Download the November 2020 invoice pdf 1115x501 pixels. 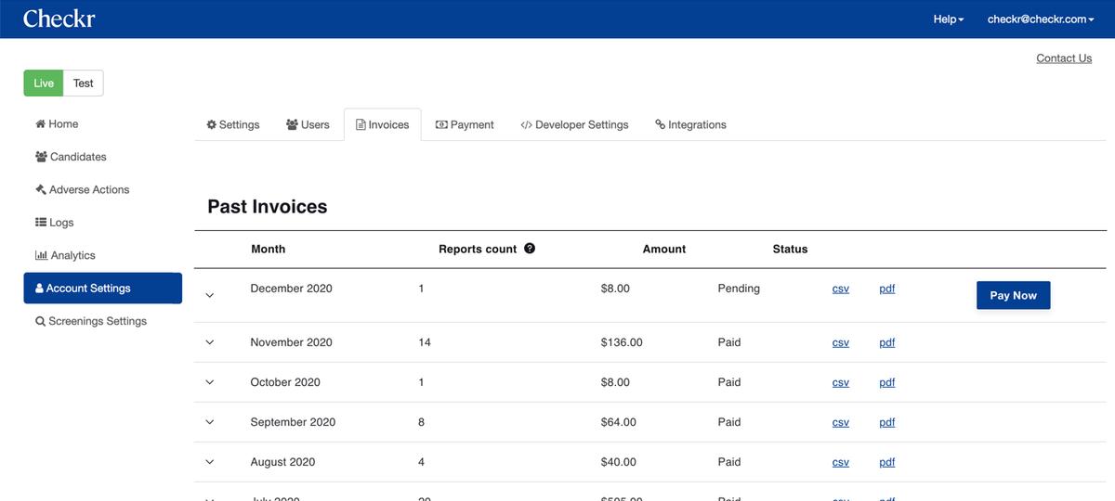click(x=887, y=342)
